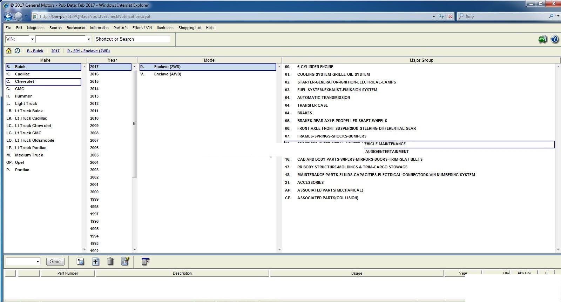Select year 1999 in Year list
Screen dimensions: 561x302
110,199
